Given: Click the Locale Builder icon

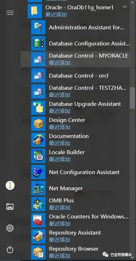Looking at the screenshot, I should tap(38, 156).
